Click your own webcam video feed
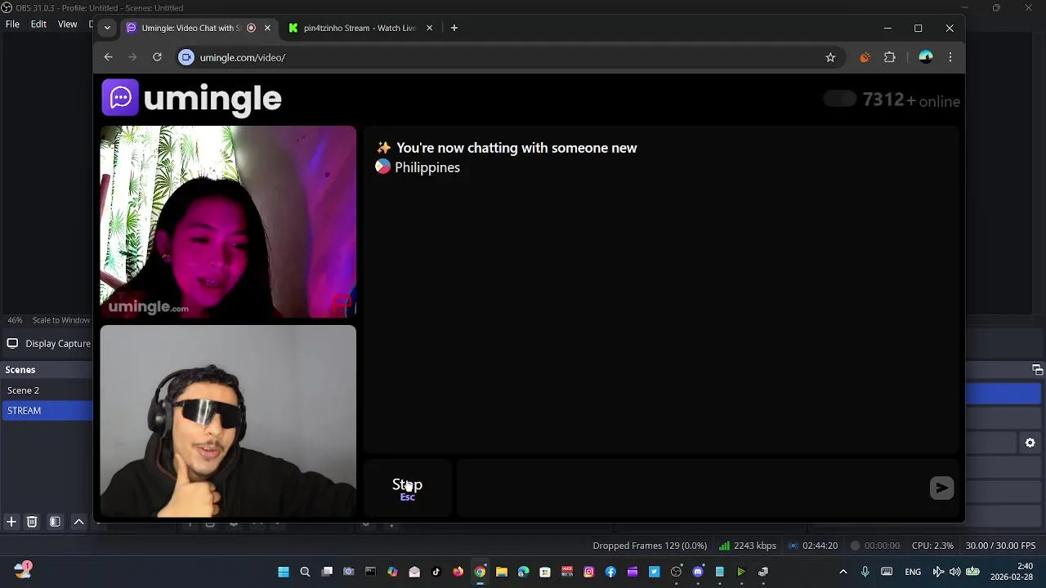This screenshot has height=588, width=1046. point(228,421)
